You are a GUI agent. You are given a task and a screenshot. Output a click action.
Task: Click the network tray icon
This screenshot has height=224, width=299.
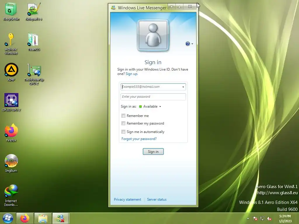tap(262, 218)
